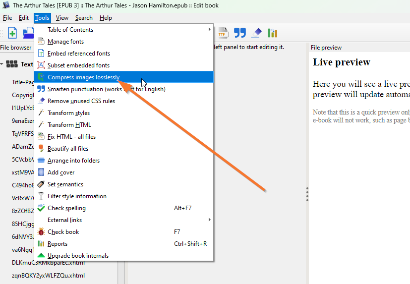Open the Table of Contents submenu

click(x=123, y=30)
